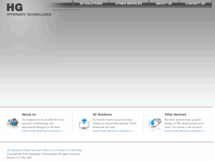Open the 3D Solutions nav menu item
This screenshot has height=161, width=215.
click(91, 4)
